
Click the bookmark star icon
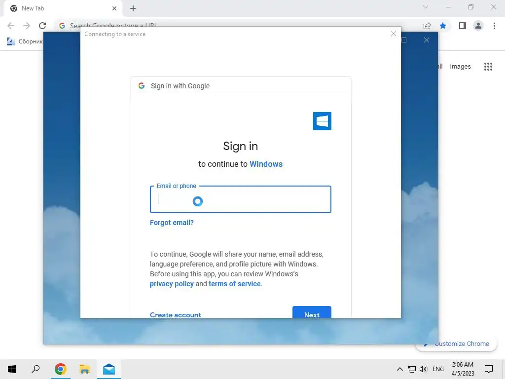[x=443, y=26]
